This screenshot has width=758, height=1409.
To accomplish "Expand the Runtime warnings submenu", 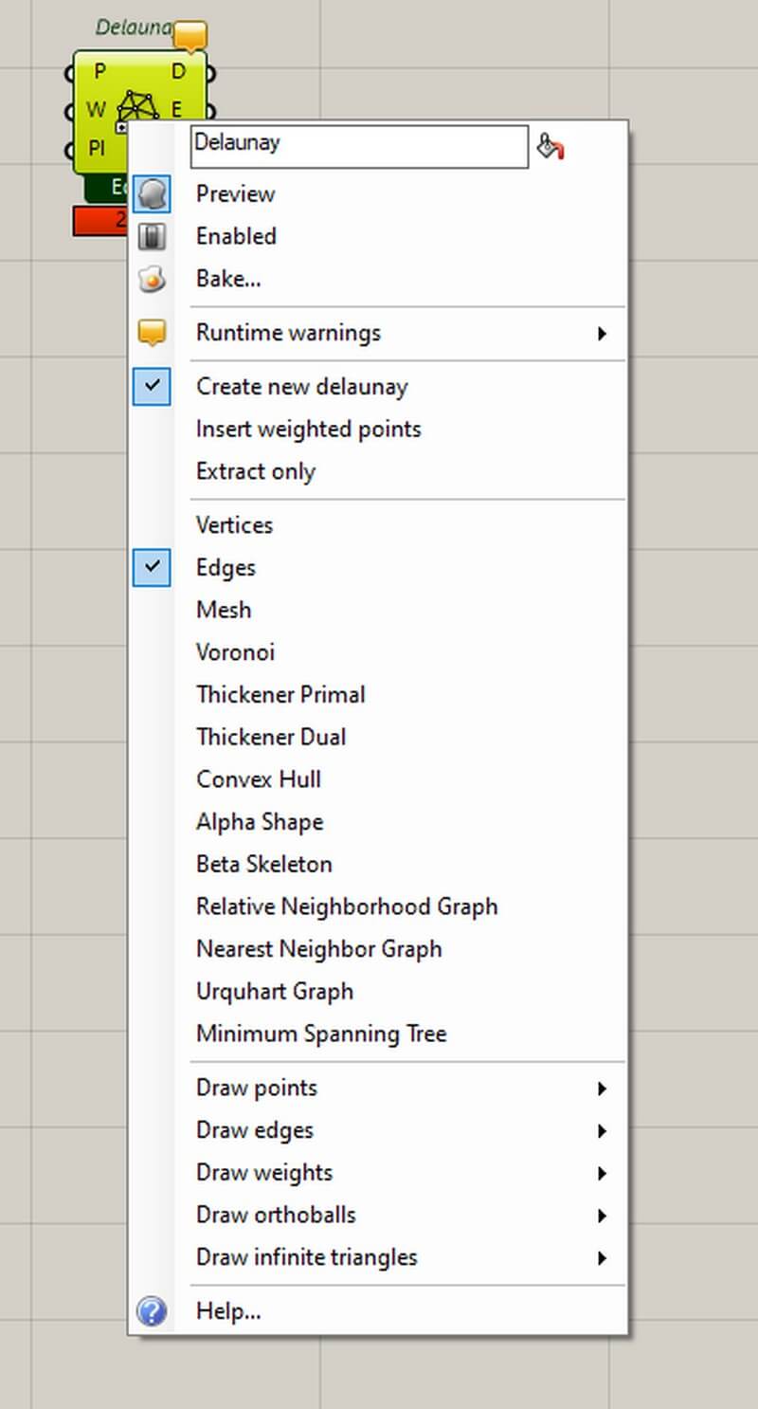I will click(x=601, y=333).
